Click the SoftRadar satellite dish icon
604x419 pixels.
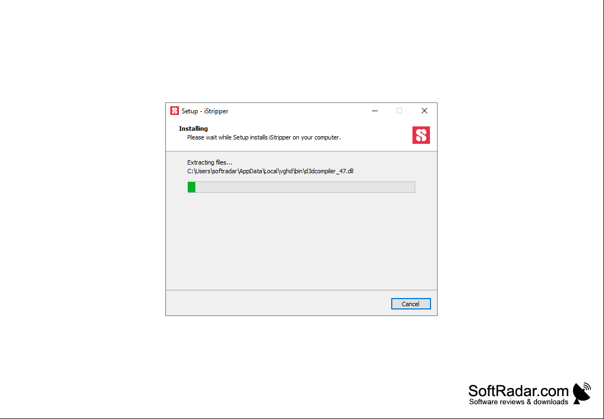582,393
